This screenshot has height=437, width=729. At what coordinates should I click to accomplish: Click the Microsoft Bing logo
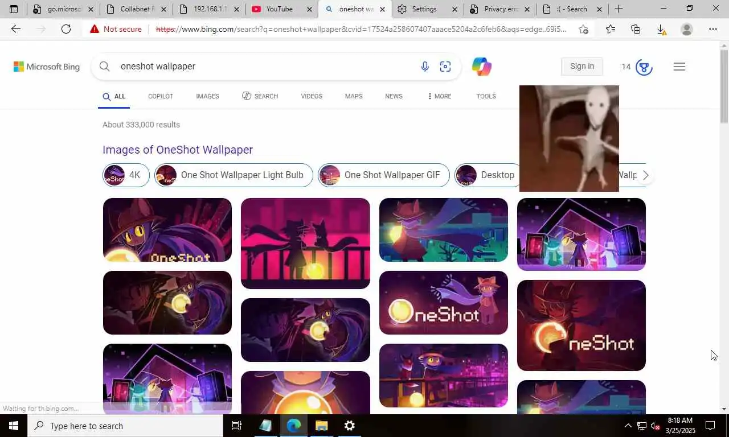point(47,67)
